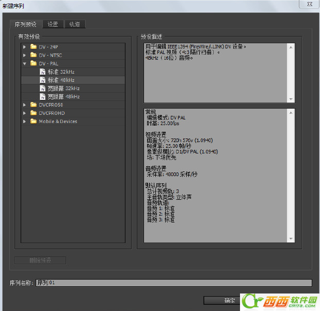Click the DV - NTSC folder icon
This screenshot has width=320, height=311.
point(34,55)
